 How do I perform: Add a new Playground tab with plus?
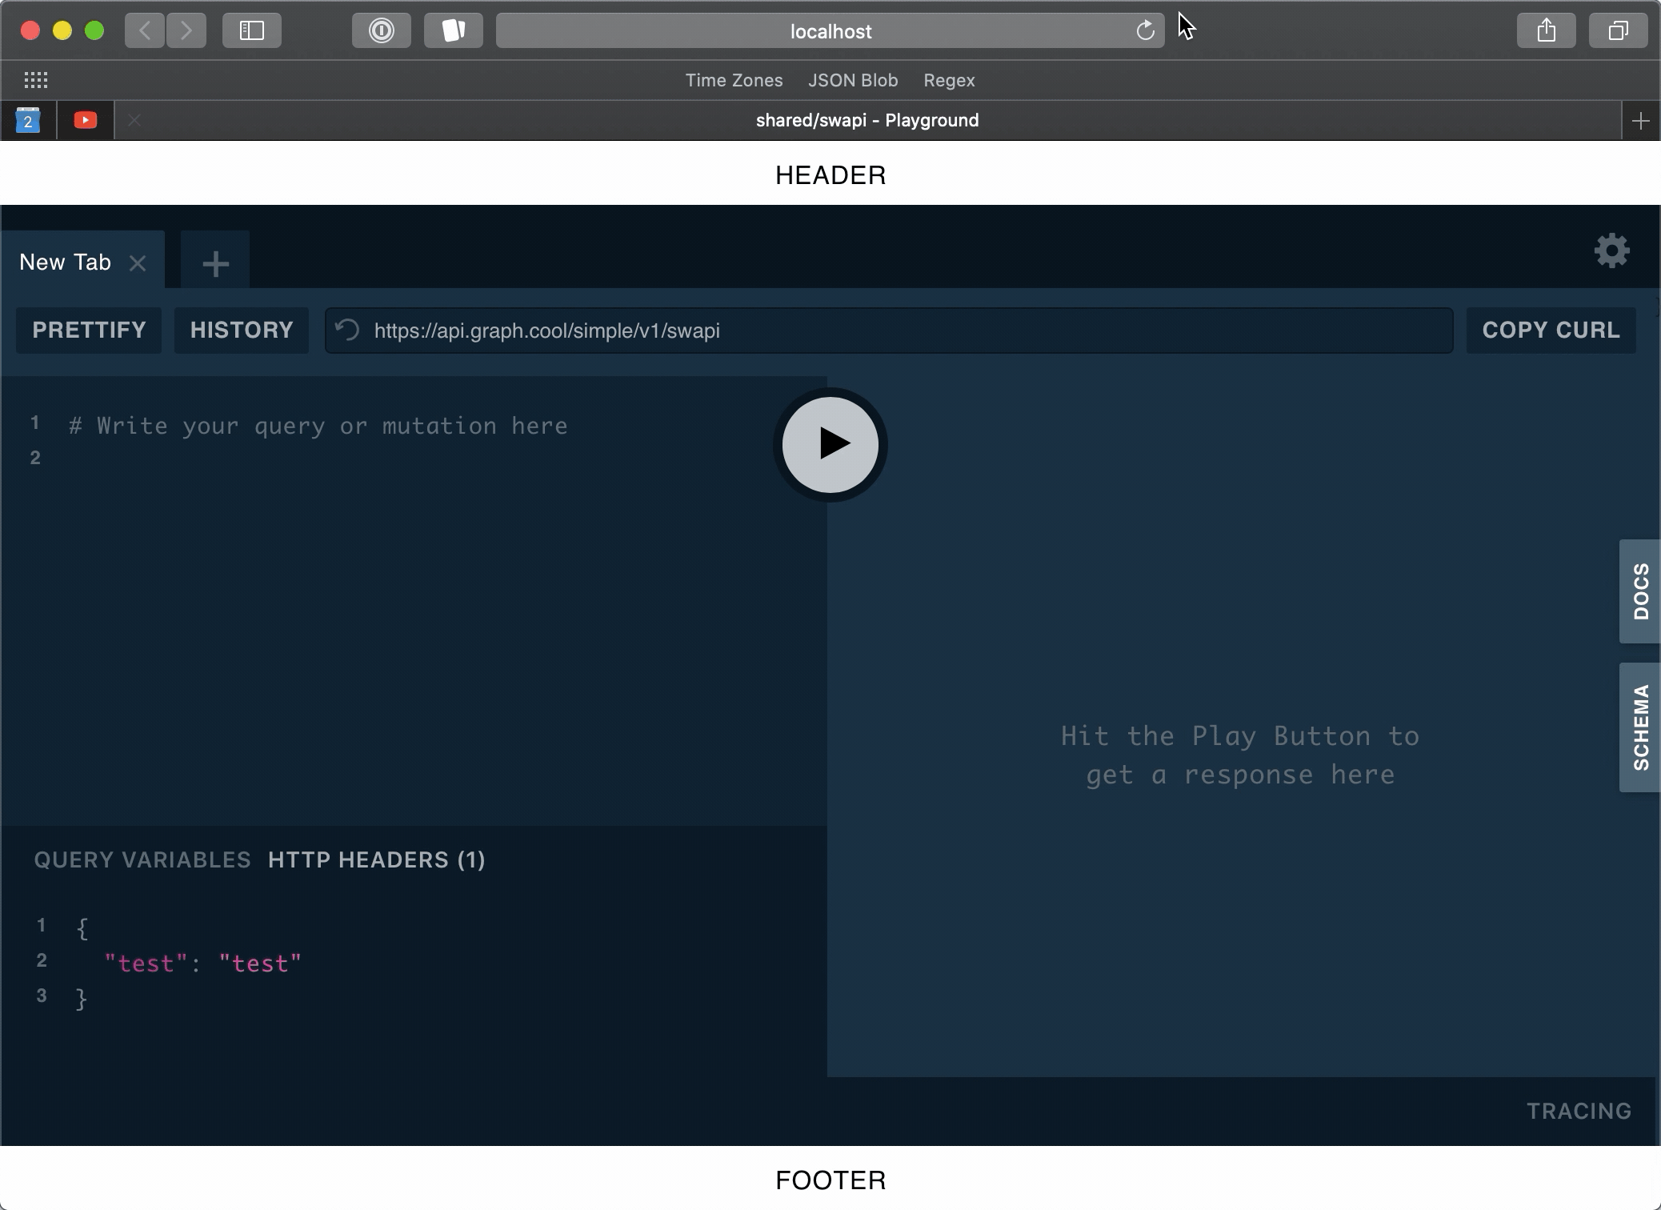tap(215, 263)
